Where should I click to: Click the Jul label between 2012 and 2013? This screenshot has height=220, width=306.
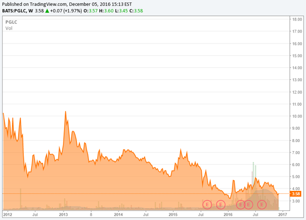click(35, 215)
